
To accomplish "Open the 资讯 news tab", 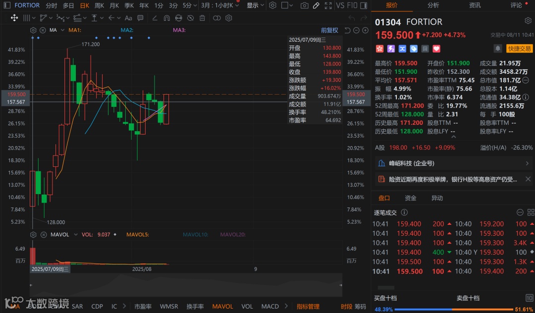I will [475, 5].
